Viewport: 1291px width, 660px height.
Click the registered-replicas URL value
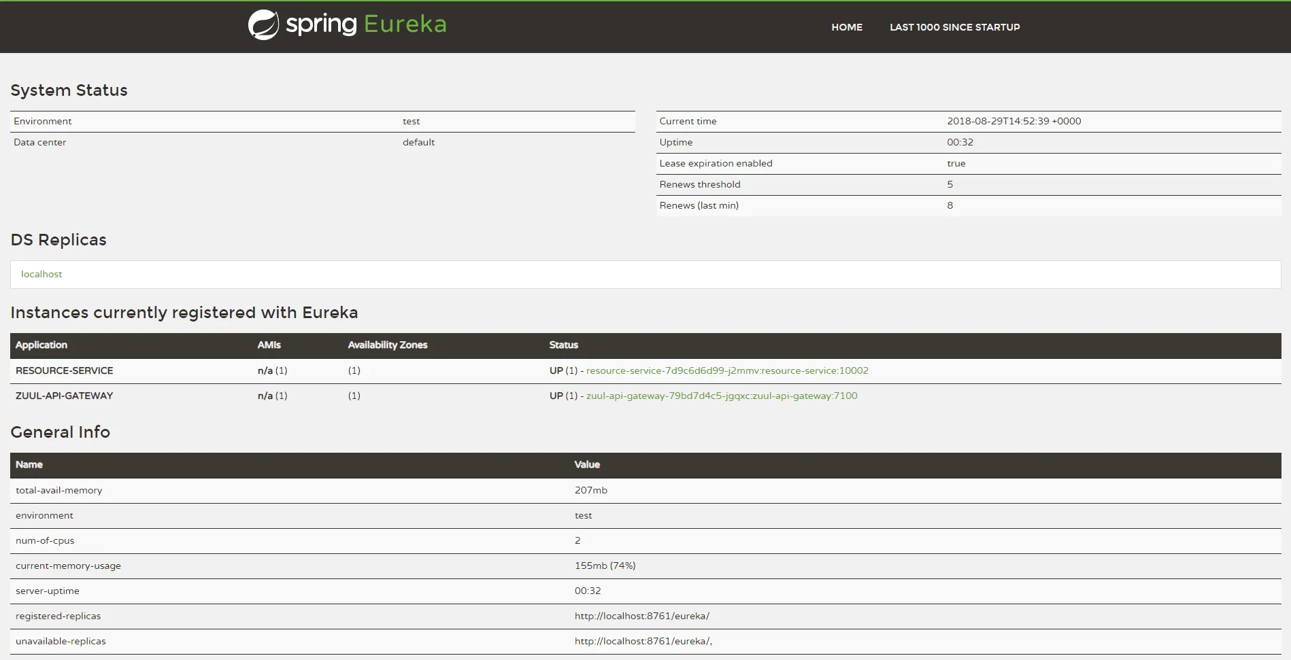click(x=642, y=616)
